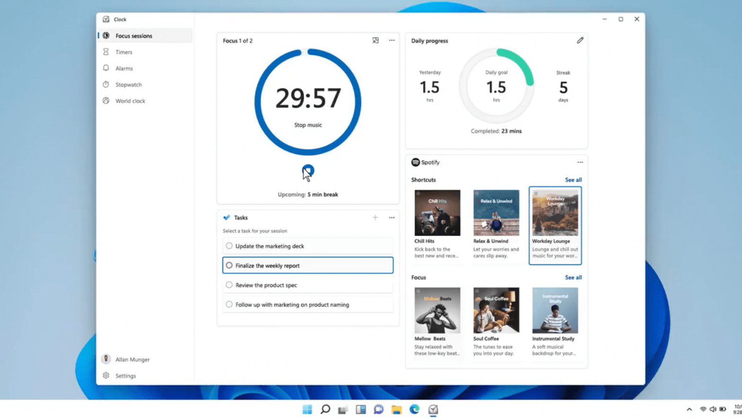Select the 'Update the marketing deck' radio button
The height and width of the screenshot is (418, 742).
point(229,246)
